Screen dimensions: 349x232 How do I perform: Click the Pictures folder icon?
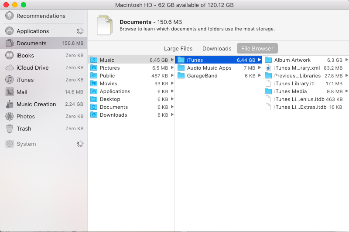click(x=94, y=68)
